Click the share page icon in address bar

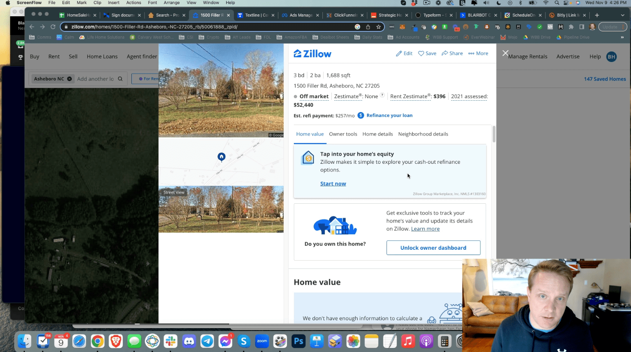tap(368, 27)
